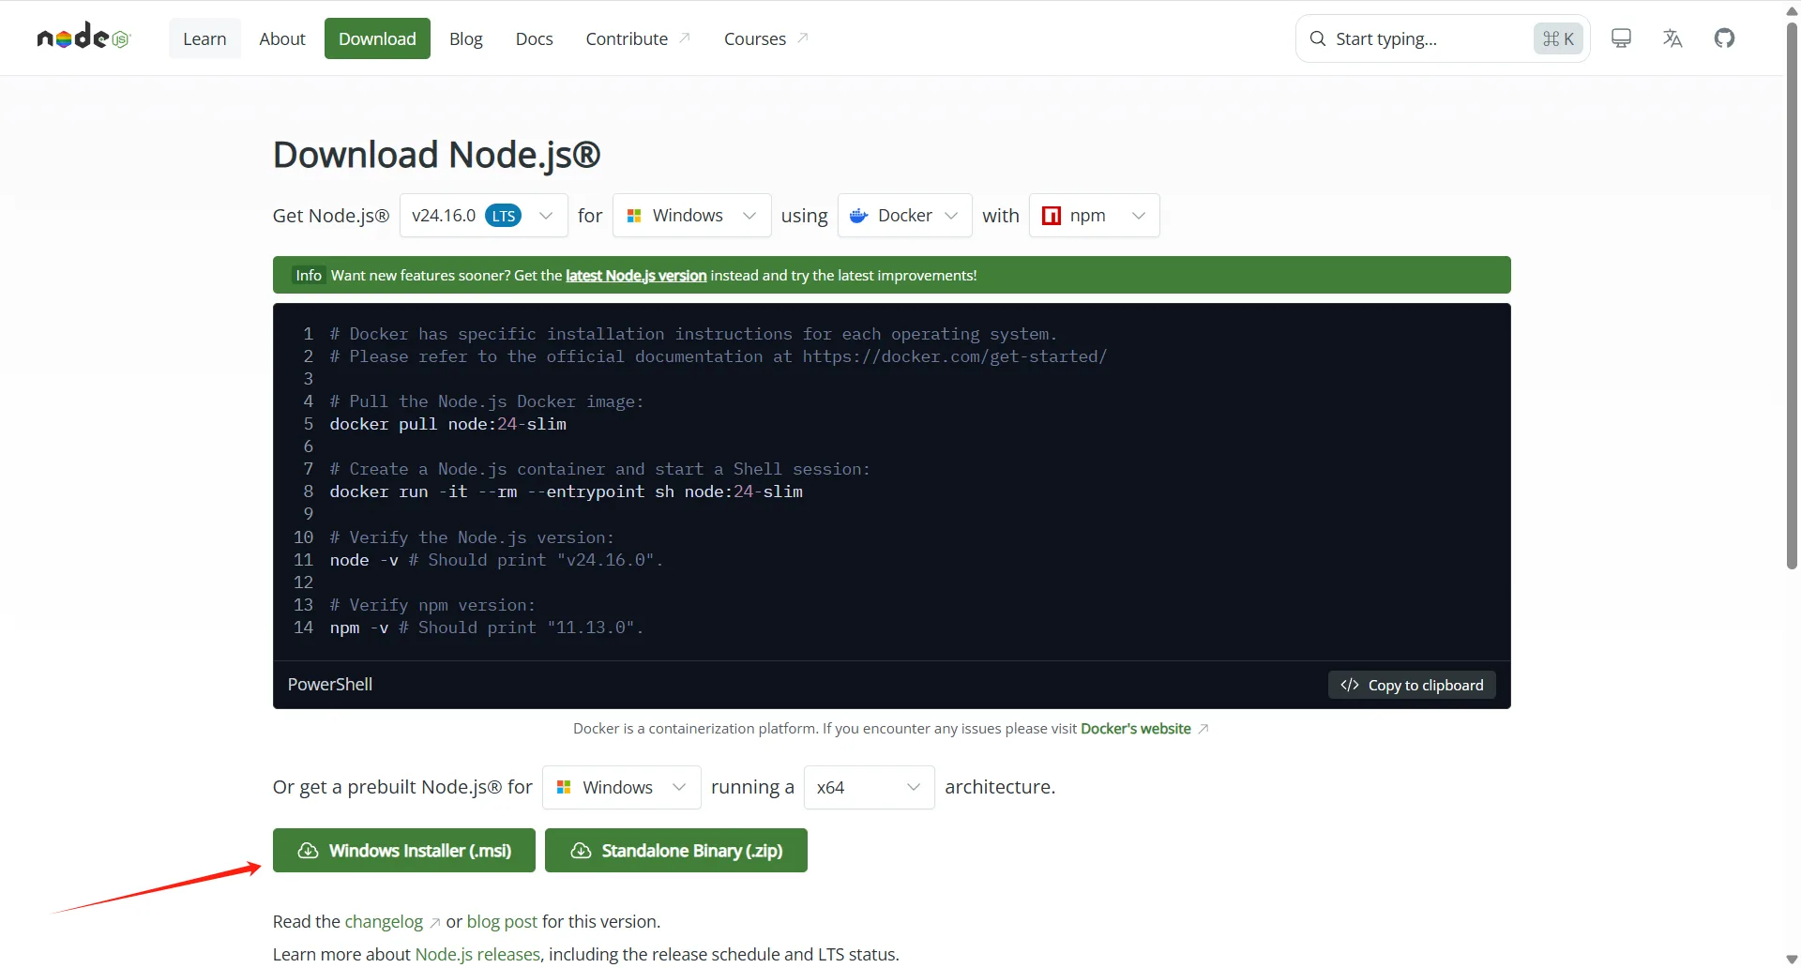Screen dimensions: 1801x968
Task: Open the Node.js releases link
Action: click(x=477, y=955)
